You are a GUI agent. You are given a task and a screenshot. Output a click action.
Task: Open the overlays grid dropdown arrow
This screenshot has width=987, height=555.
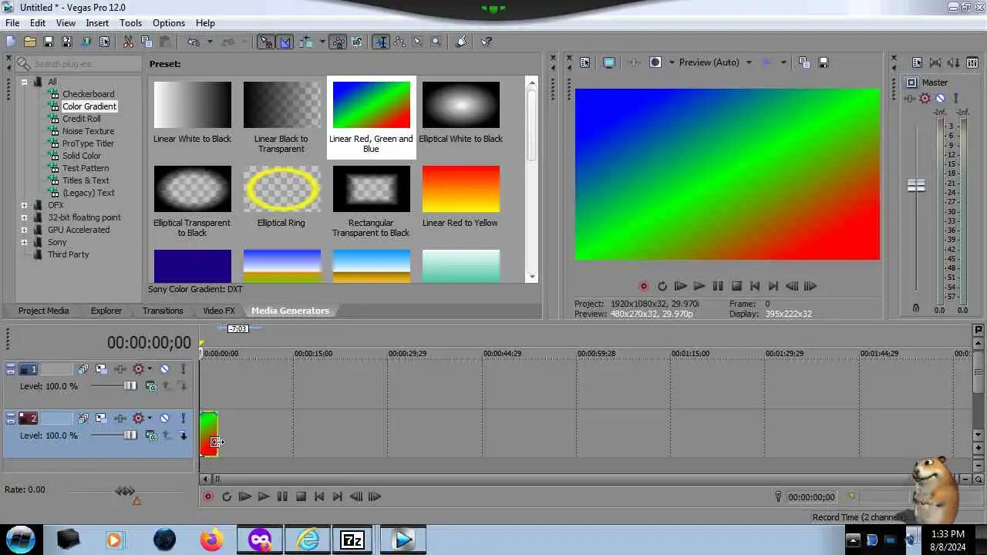coord(783,62)
